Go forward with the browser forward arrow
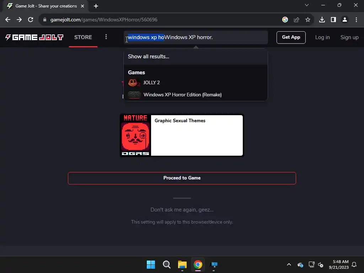The width and height of the screenshot is (364, 273). (x=19, y=20)
